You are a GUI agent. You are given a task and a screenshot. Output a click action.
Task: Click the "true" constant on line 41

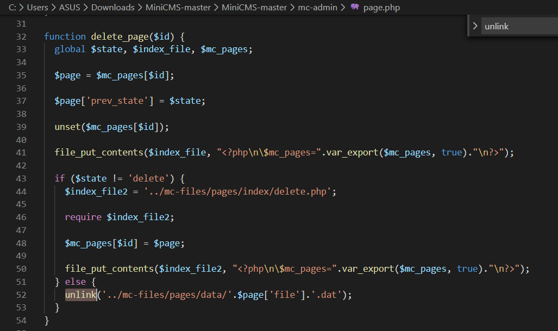(x=452, y=153)
